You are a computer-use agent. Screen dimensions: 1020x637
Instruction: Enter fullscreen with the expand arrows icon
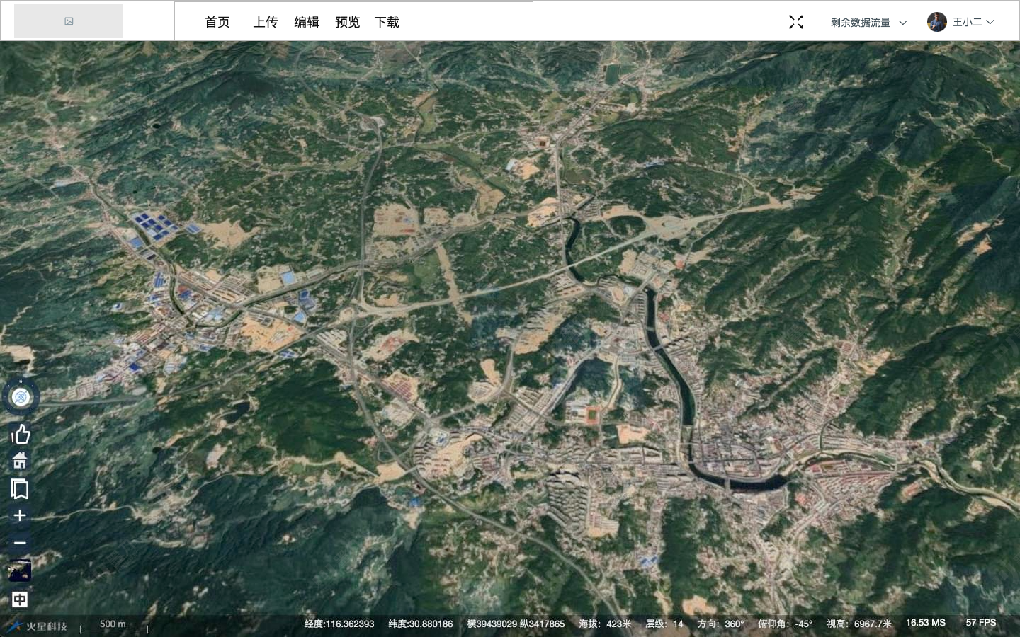[796, 23]
